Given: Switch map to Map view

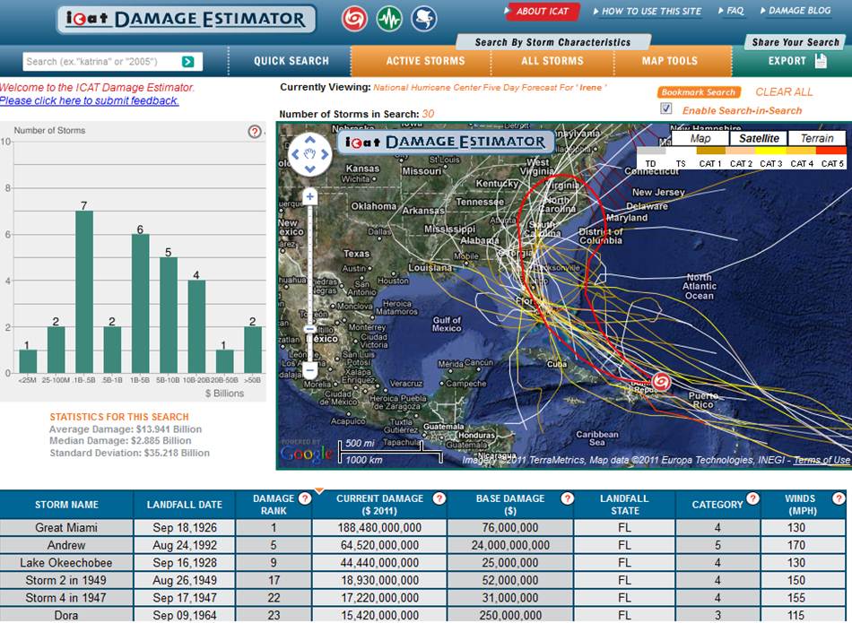Looking at the screenshot, I should pyautogui.click(x=700, y=139).
